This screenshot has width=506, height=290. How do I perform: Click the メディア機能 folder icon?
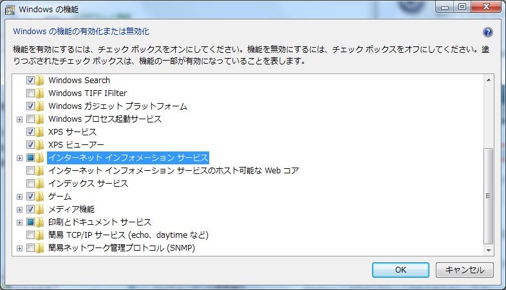coord(40,209)
